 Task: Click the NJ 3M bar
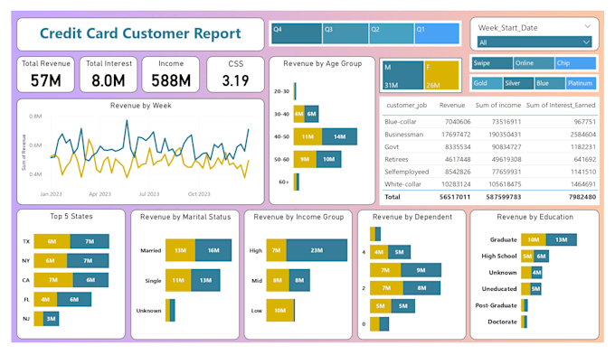click(x=51, y=319)
